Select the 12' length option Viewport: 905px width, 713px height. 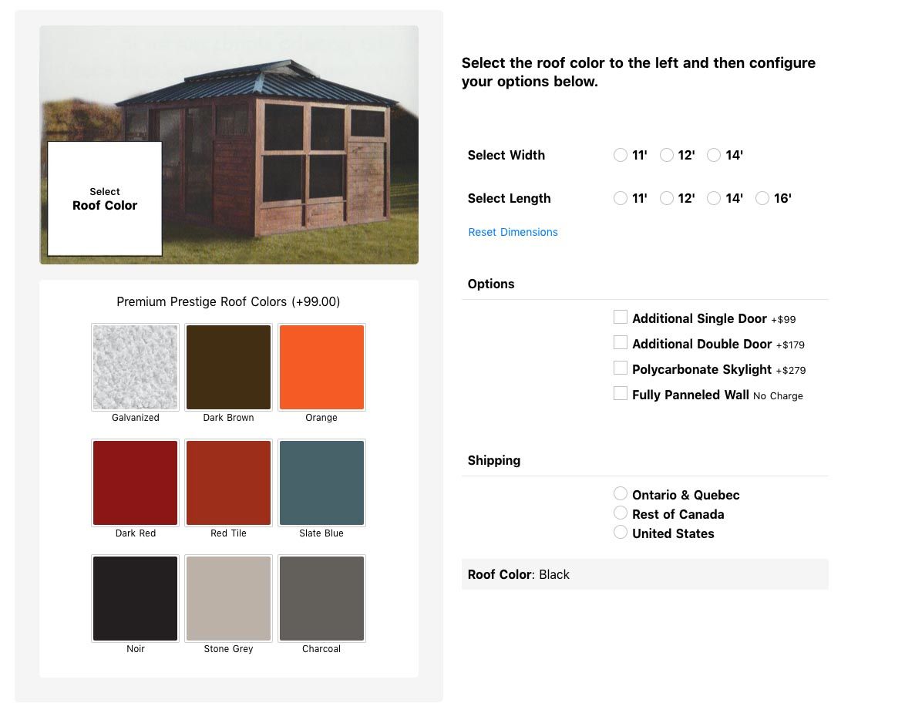[667, 198]
